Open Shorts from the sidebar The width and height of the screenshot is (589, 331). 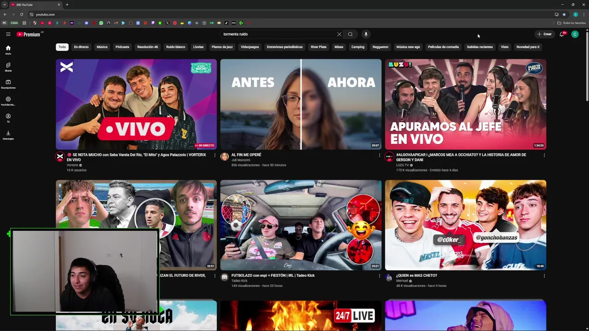[8, 67]
